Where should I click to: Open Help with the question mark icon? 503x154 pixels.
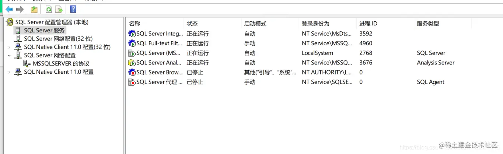(x=73, y=9)
